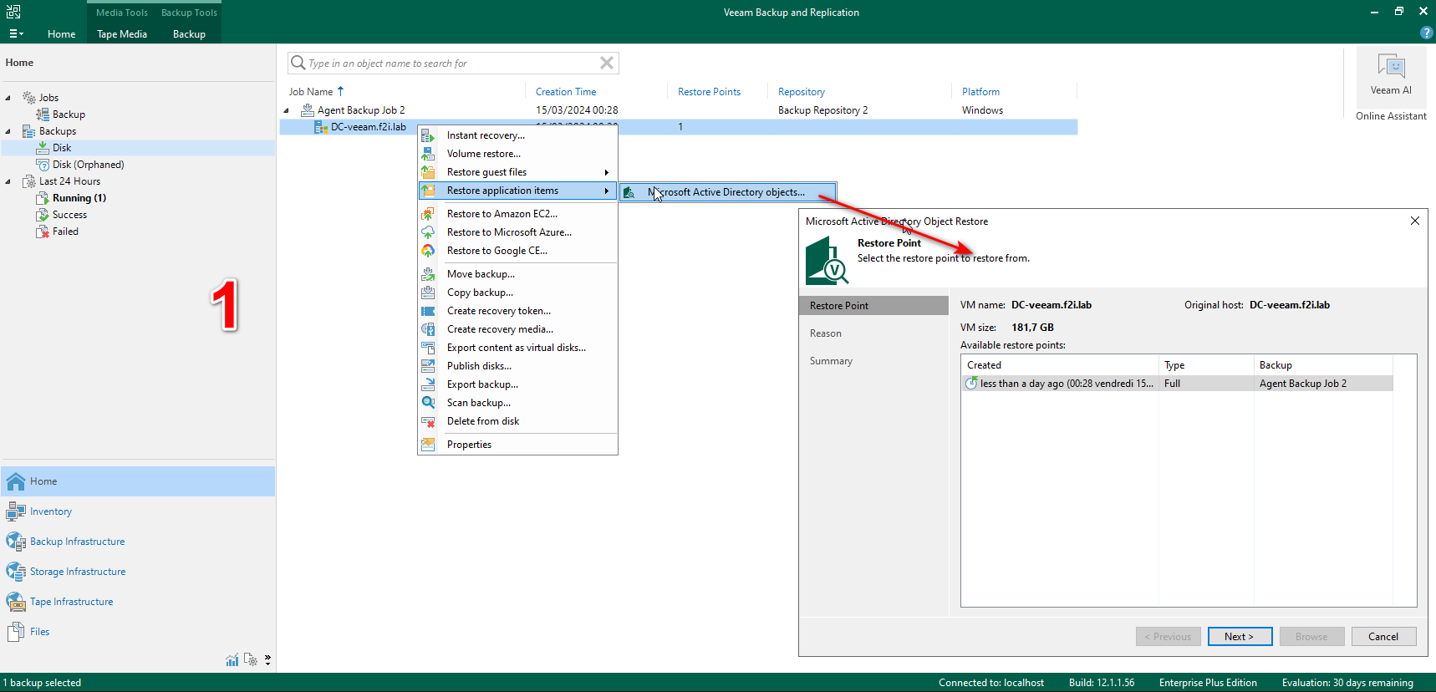Select the Failed tree item

pyautogui.click(x=65, y=232)
